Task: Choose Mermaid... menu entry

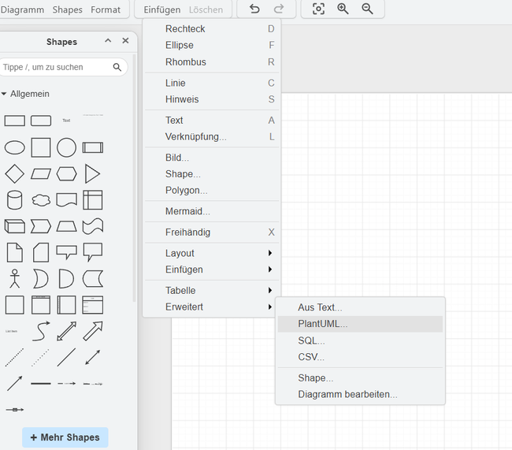Action: [212, 211]
